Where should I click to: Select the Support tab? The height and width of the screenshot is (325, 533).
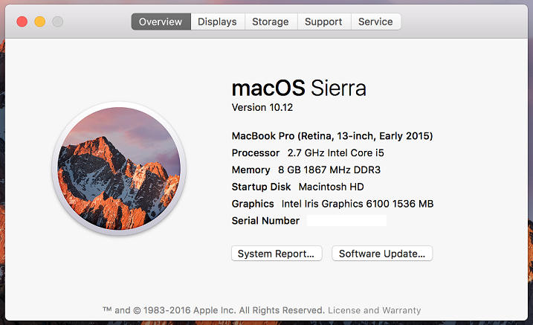[324, 22]
